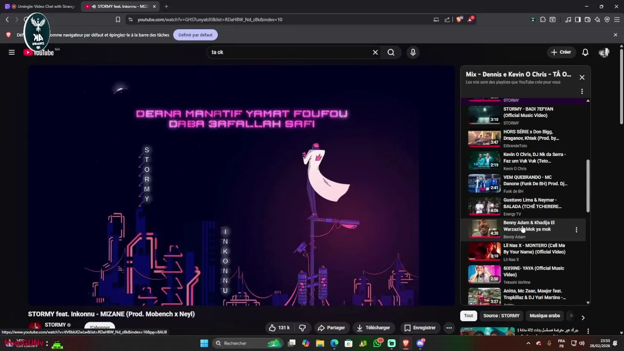The width and height of the screenshot is (624, 351).
Task: Go back with browser back arrow
Action: [7, 19]
